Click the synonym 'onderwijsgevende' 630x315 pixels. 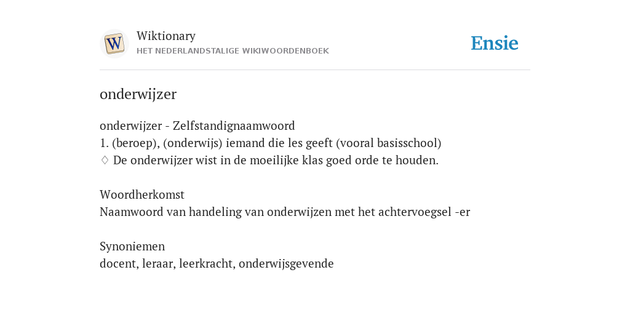pyautogui.click(x=286, y=264)
